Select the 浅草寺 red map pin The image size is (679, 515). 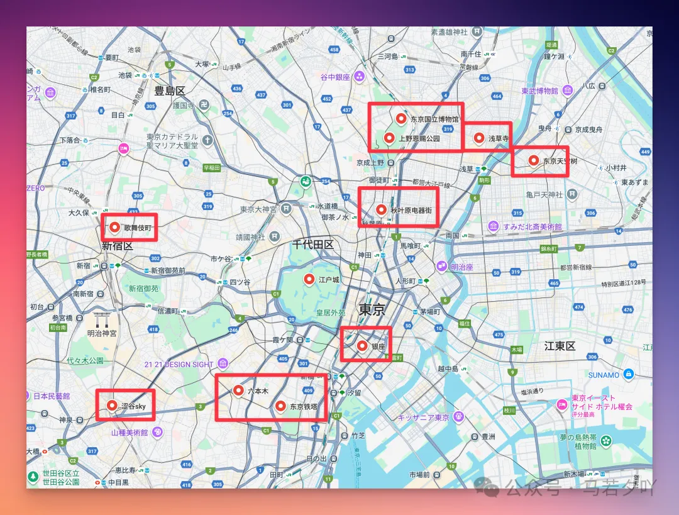click(479, 138)
